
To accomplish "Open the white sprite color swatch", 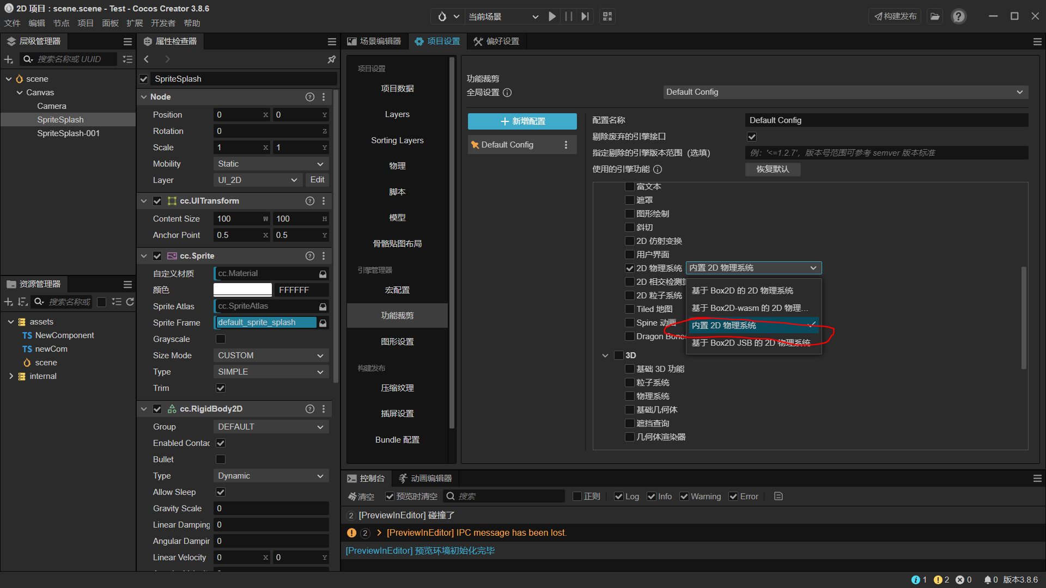I will point(242,290).
